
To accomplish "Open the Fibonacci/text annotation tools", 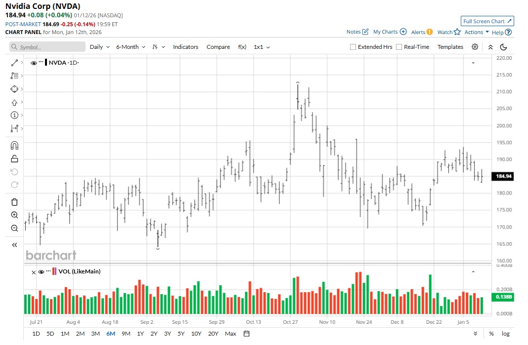I will pos(14,76).
